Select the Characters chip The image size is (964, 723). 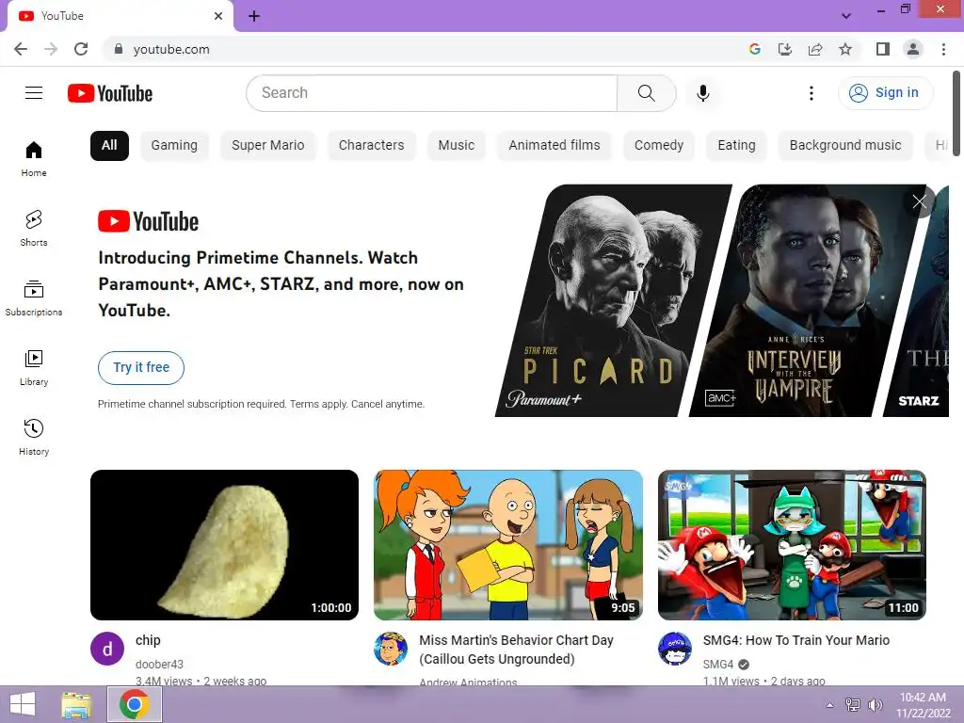(x=371, y=146)
